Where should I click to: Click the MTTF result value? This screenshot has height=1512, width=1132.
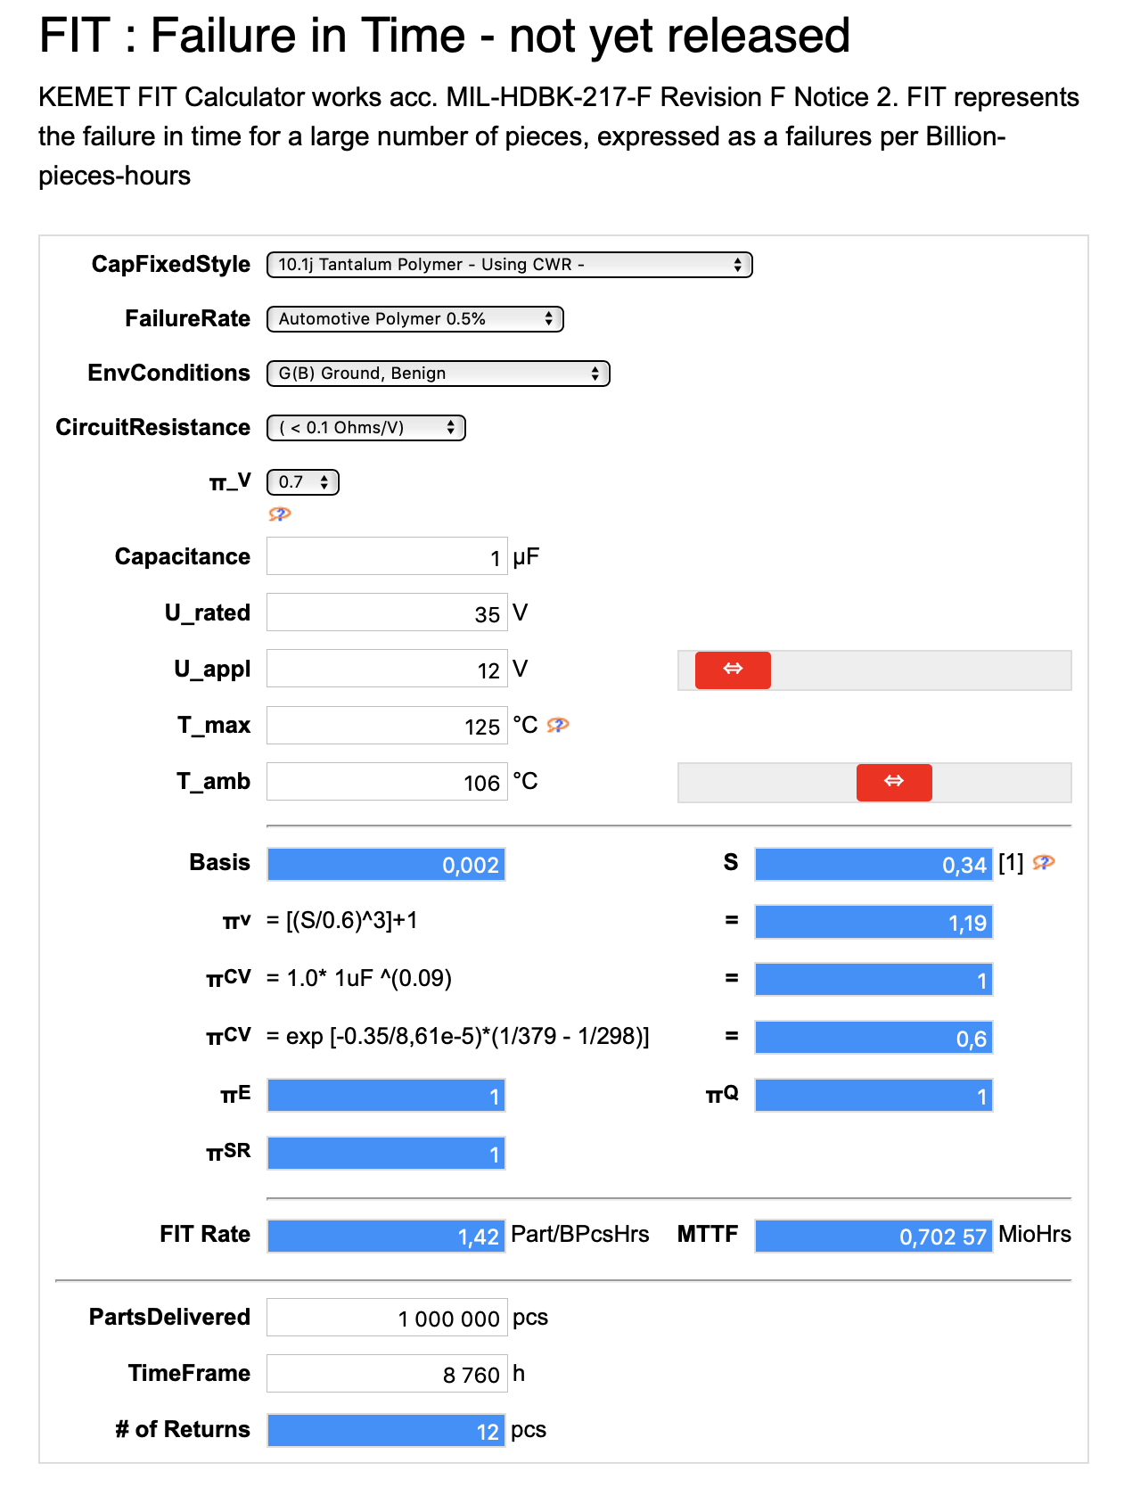874,1236
